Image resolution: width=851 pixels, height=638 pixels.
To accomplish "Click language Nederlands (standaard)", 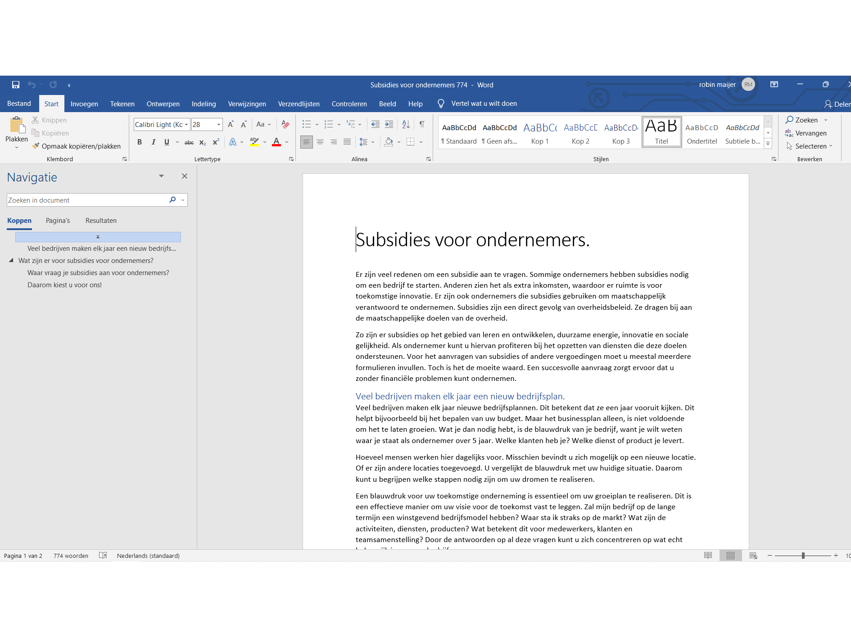I will click(148, 556).
